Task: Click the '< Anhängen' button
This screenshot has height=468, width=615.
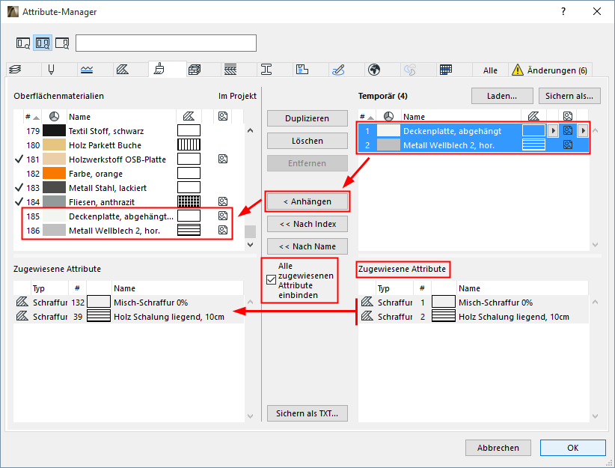Action: [x=307, y=201]
